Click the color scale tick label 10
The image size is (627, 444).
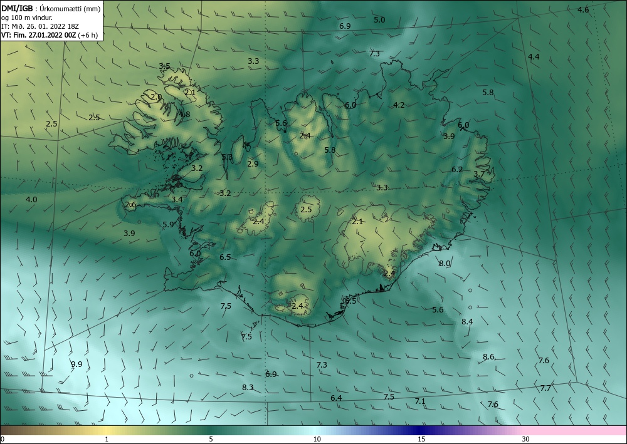[x=317, y=440]
